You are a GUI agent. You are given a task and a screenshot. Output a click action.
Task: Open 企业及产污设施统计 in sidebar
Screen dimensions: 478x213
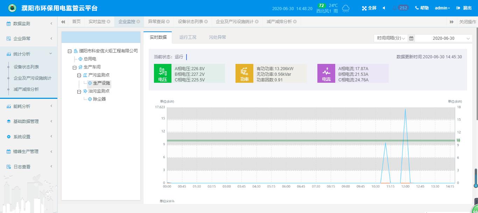[33, 78]
